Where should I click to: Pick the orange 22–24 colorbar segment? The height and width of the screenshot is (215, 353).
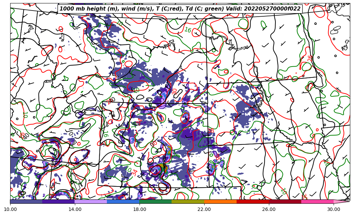(x=220, y=201)
